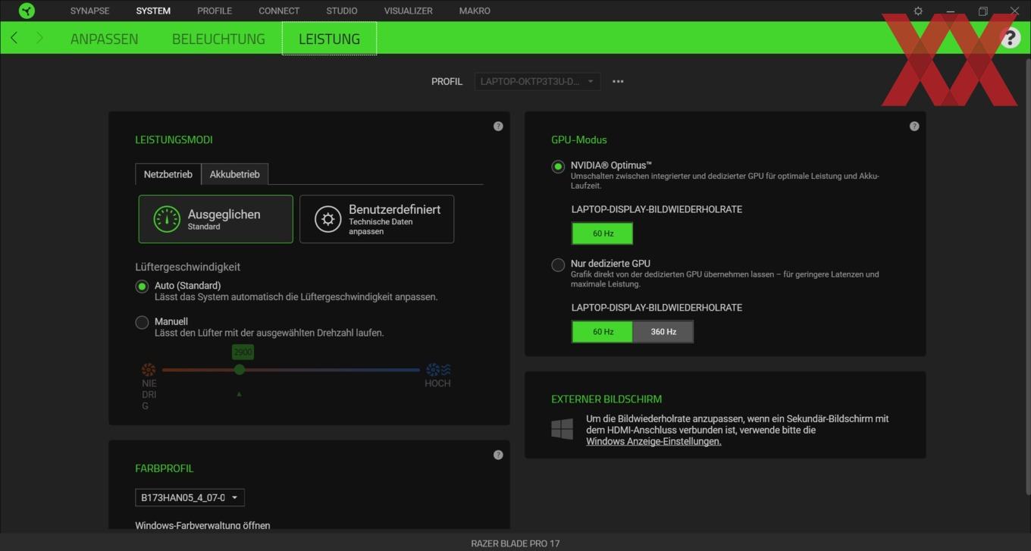Open help icon in Leistungsmodi panel
The height and width of the screenshot is (551, 1031).
pos(498,127)
